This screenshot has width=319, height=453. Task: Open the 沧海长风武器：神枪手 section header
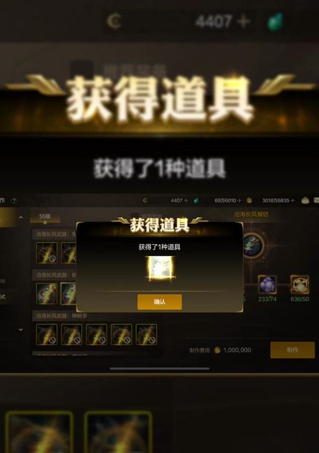pyautogui.click(x=62, y=316)
